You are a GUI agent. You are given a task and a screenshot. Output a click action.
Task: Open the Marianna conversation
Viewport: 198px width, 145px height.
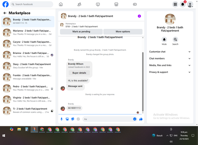(x=28, y=32)
